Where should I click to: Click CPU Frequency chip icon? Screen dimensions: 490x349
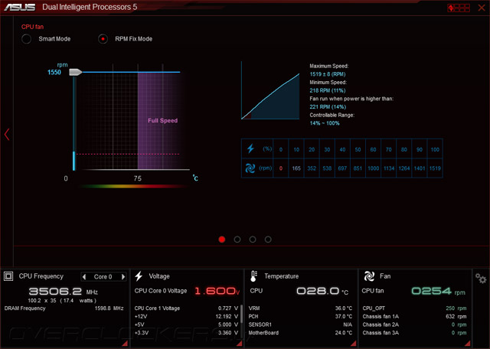[8, 276]
